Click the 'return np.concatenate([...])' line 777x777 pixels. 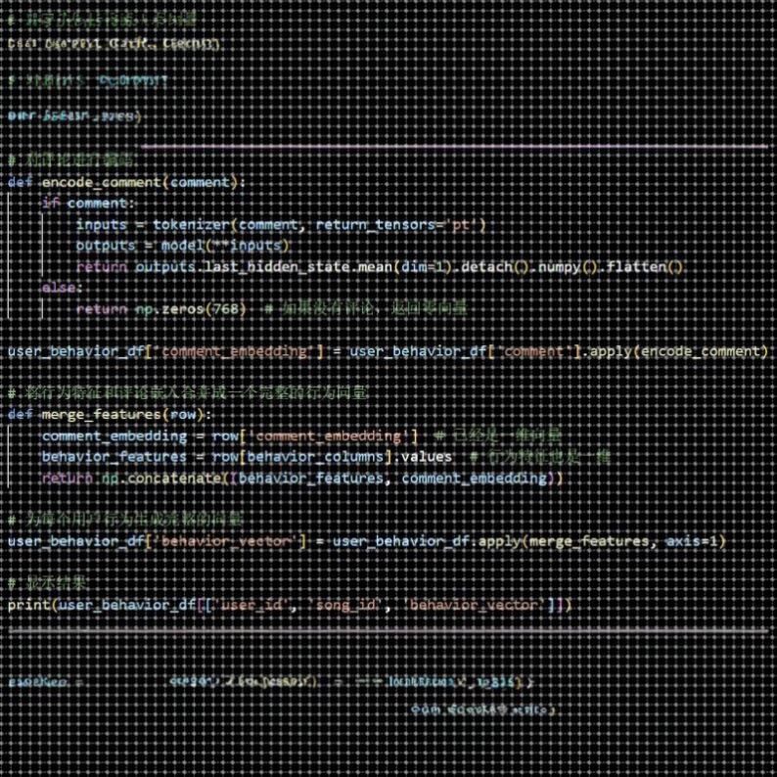pyautogui.click(x=302, y=479)
